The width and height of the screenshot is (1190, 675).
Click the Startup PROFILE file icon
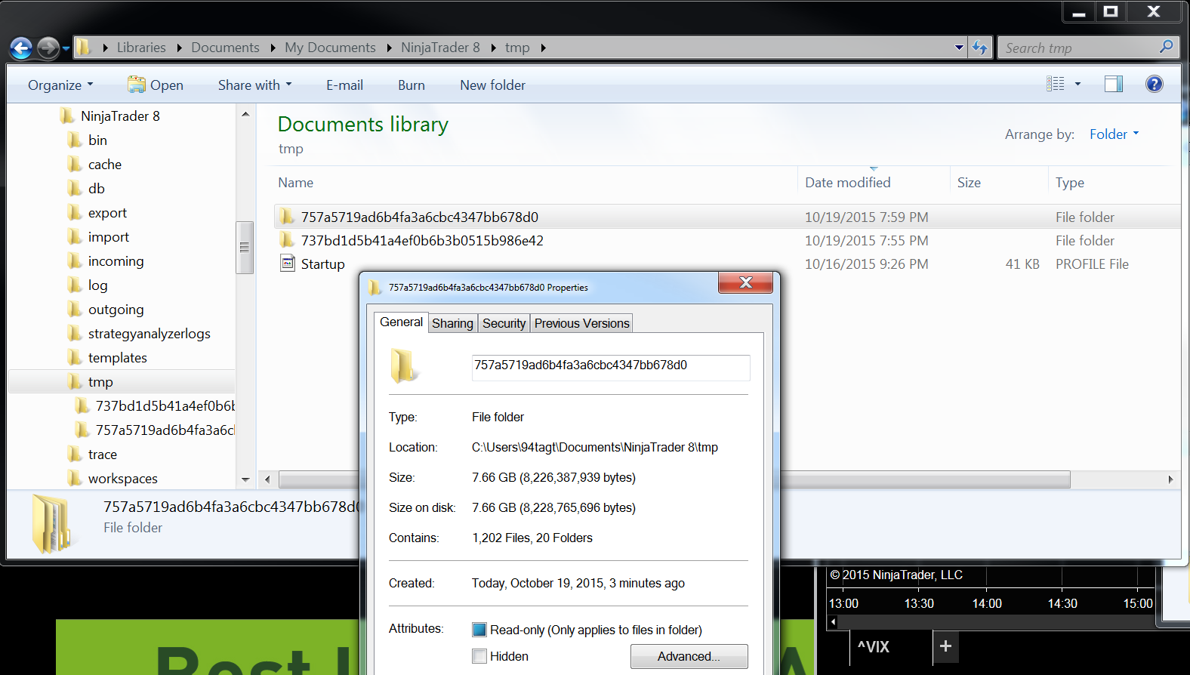tap(288, 263)
